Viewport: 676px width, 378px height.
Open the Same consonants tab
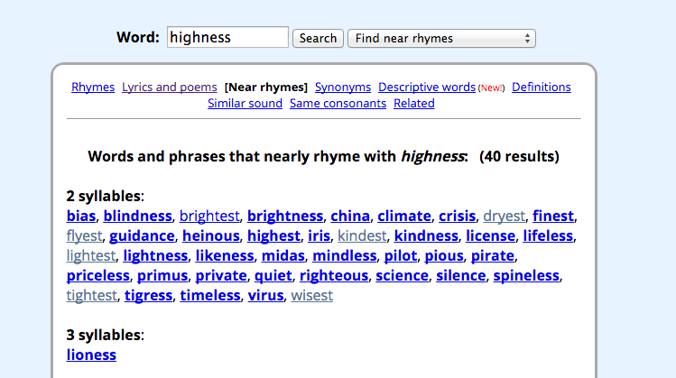[338, 103]
